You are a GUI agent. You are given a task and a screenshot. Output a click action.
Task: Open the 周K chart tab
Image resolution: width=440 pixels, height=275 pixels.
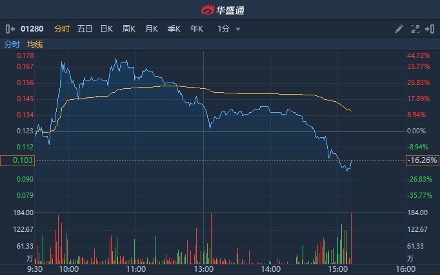tap(129, 29)
